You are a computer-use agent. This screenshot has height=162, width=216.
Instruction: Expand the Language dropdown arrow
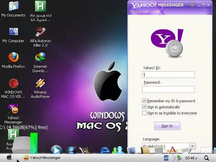pos(192,146)
